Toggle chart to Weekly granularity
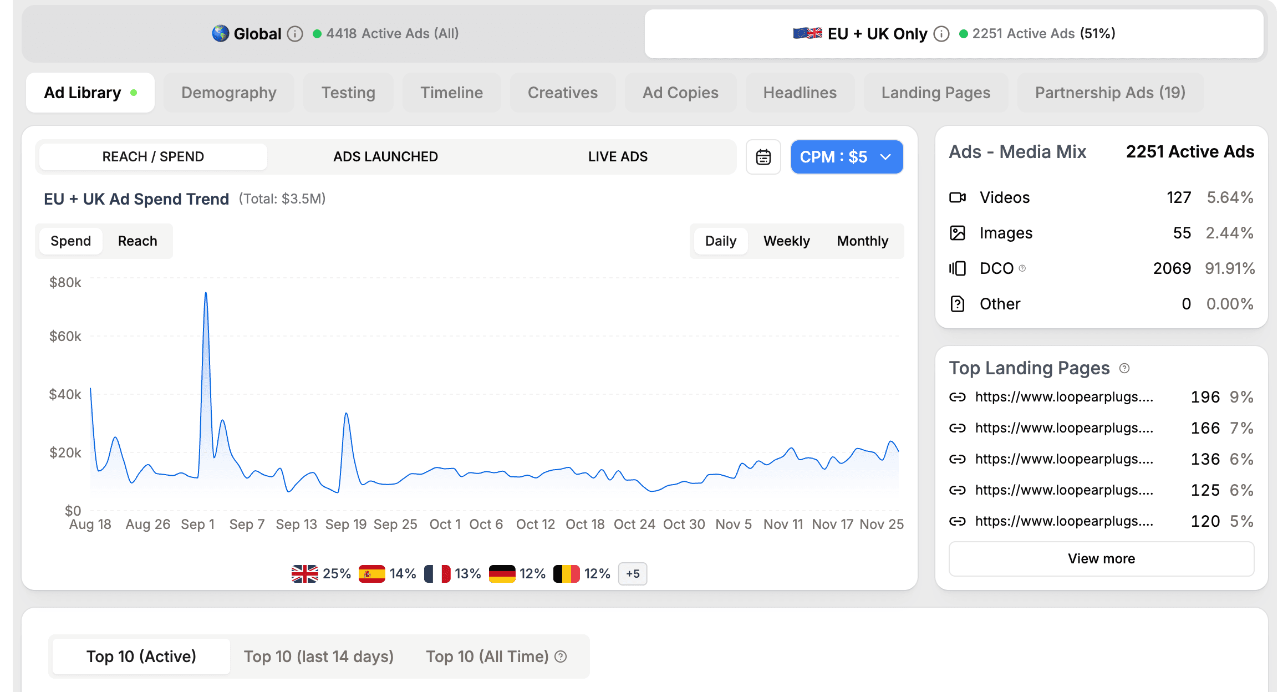The width and height of the screenshot is (1288, 692). pyautogui.click(x=786, y=241)
